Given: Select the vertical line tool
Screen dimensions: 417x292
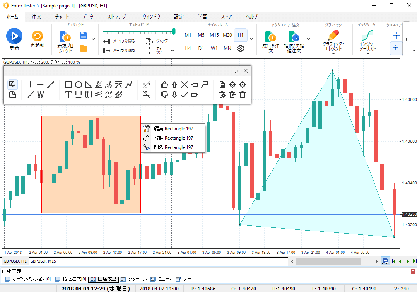Looking at the screenshot, I should 31,85.
